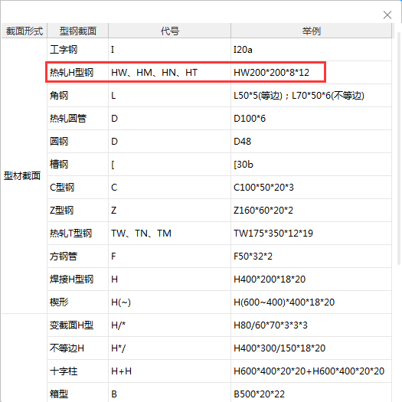Viewport: 402px width, 402px height.
Task: Select the 十字柱 row
Action: click(219, 371)
